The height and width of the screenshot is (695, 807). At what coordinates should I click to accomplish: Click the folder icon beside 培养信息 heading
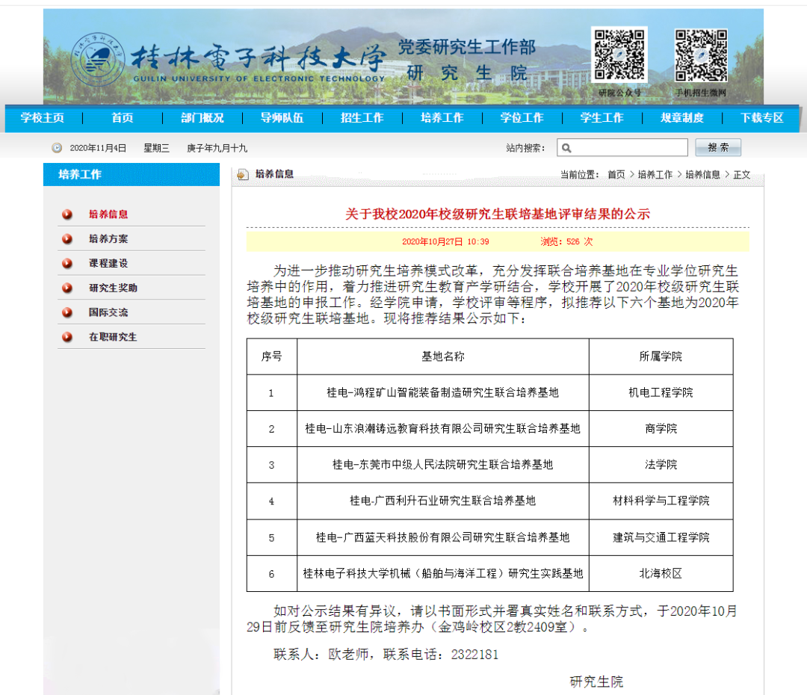pyautogui.click(x=242, y=175)
